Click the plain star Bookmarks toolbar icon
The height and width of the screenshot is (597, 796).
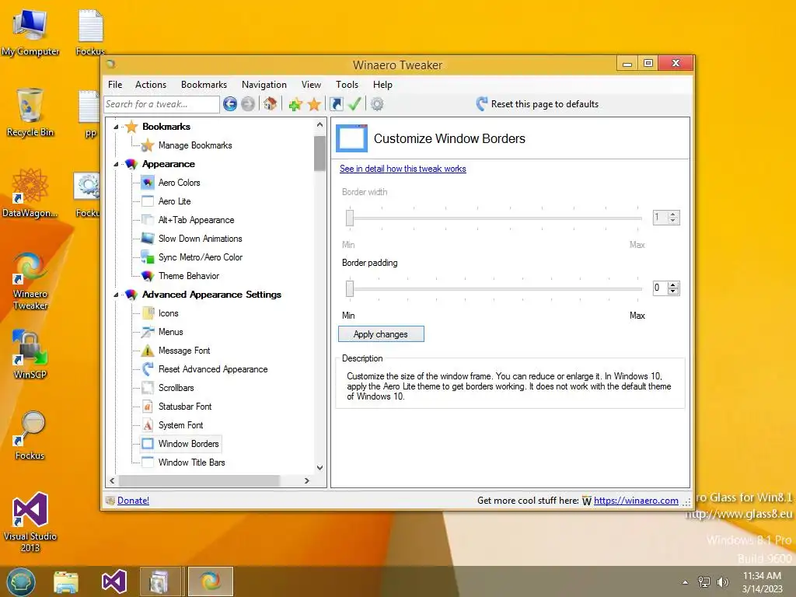click(x=314, y=105)
